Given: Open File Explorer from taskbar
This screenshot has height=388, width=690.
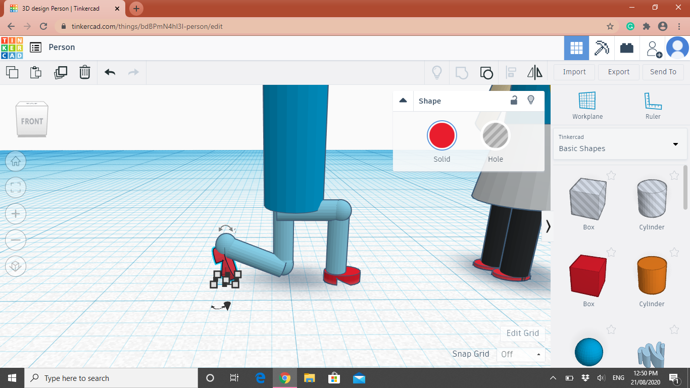Looking at the screenshot, I should [x=309, y=378].
